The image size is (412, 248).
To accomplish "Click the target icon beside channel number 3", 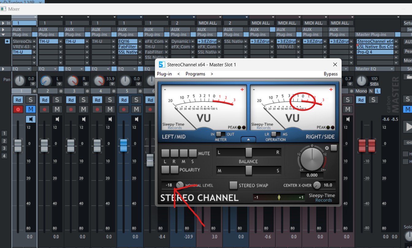I will 87,91.
